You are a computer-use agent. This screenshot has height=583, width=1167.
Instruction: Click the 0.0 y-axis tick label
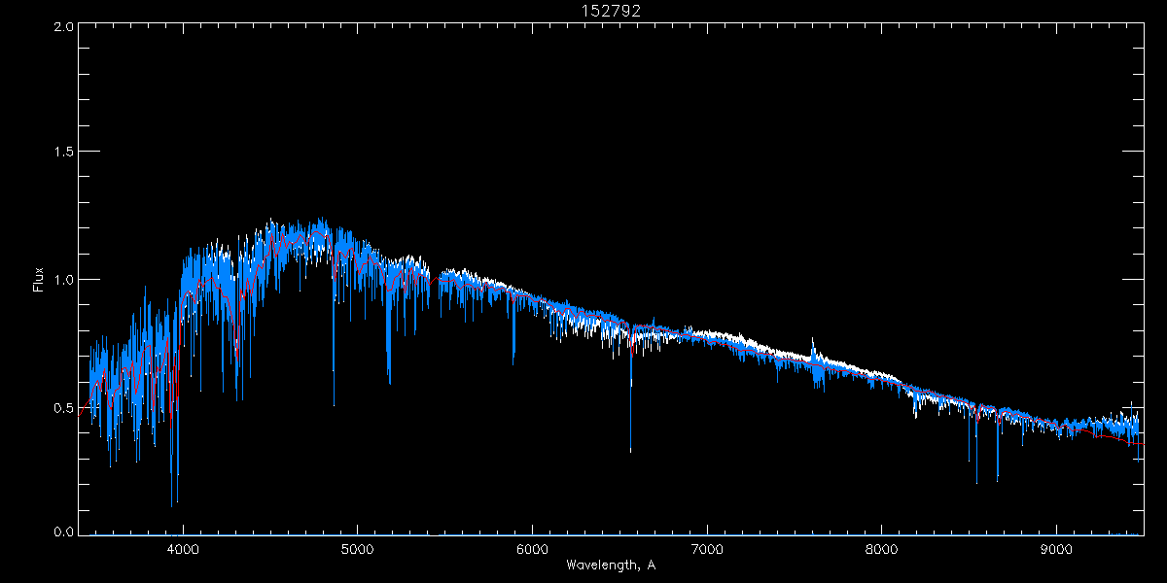tap(64, 532)
